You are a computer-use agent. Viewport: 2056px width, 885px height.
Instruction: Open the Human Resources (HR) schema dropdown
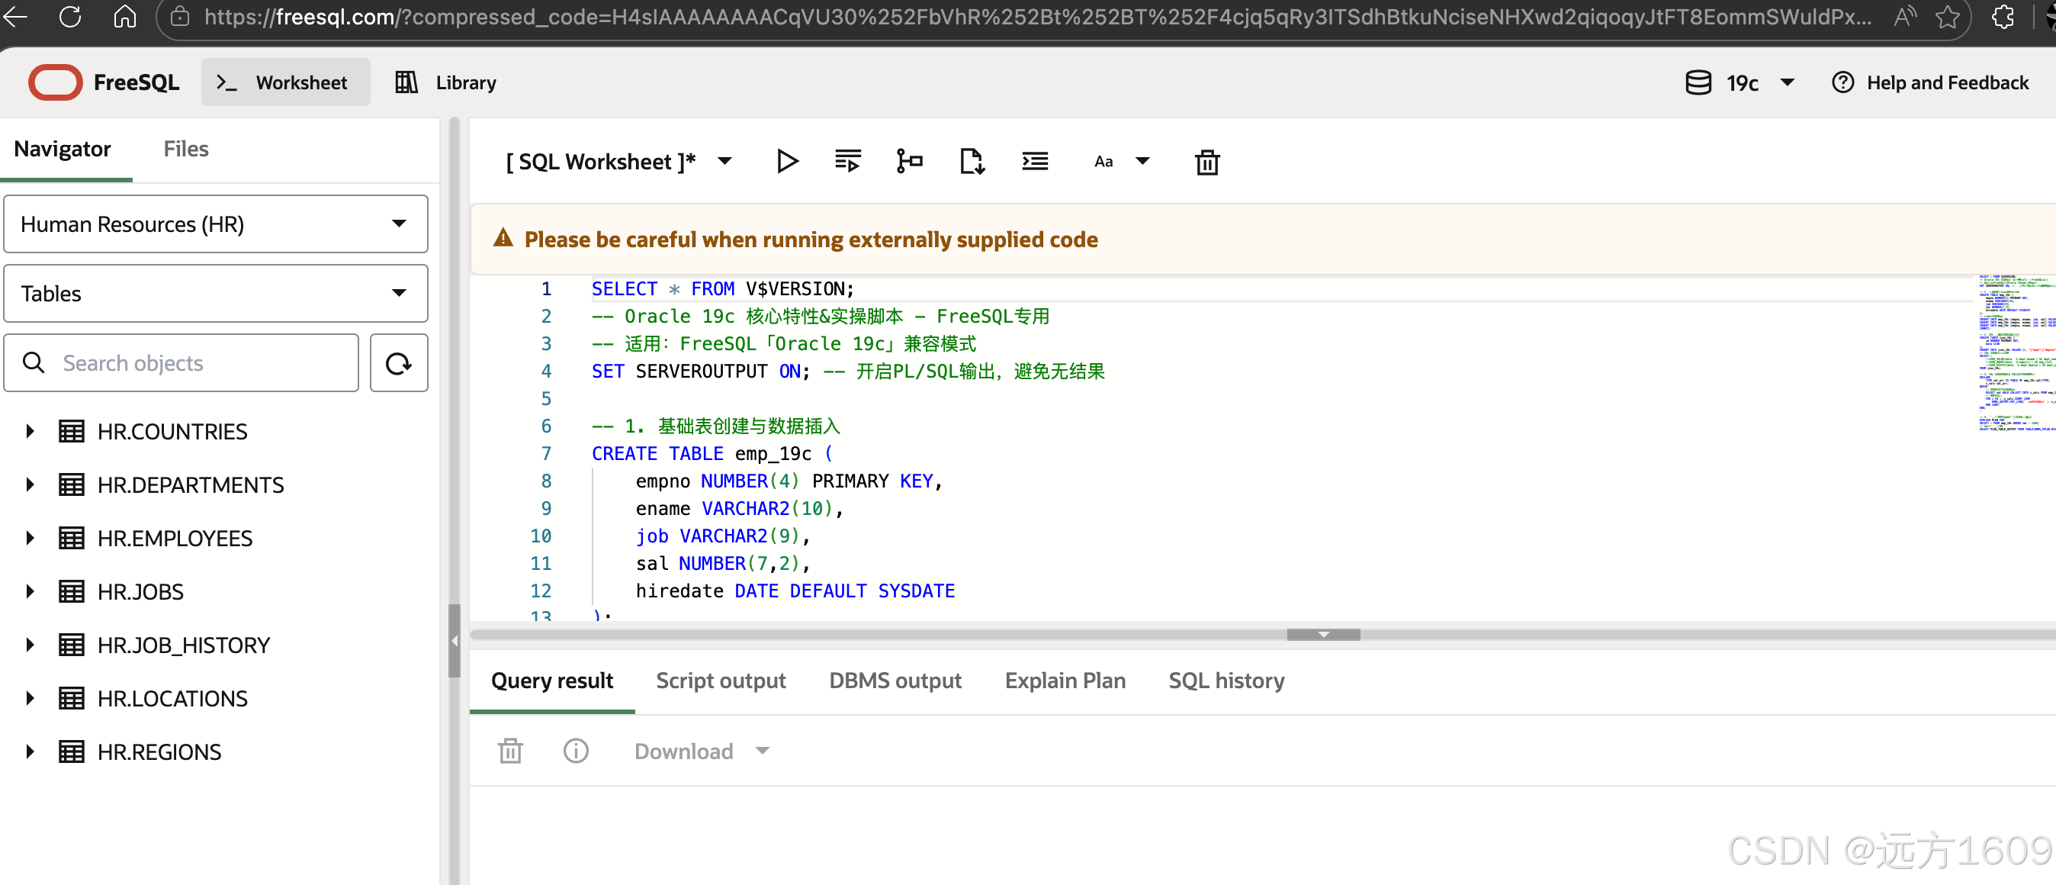[x=216, y=224]
